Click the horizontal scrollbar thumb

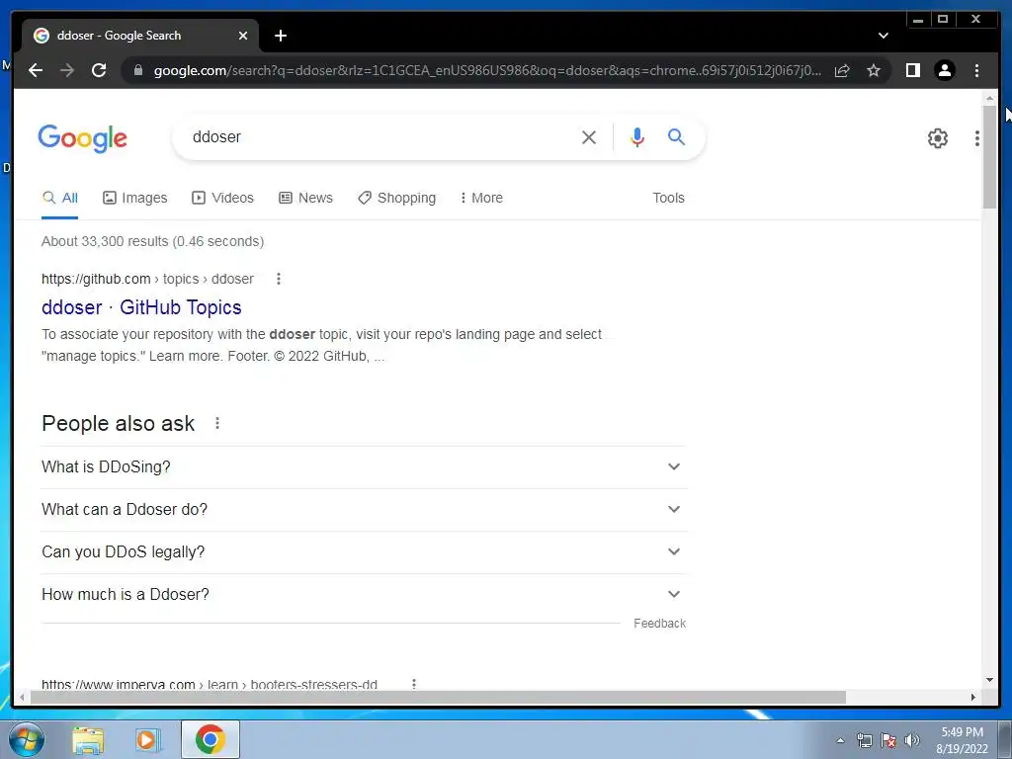[438, 697]
